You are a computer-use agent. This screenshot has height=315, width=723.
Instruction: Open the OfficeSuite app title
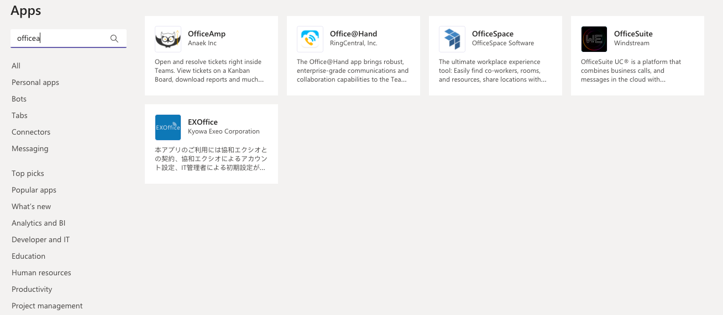[x=633, y=34]
